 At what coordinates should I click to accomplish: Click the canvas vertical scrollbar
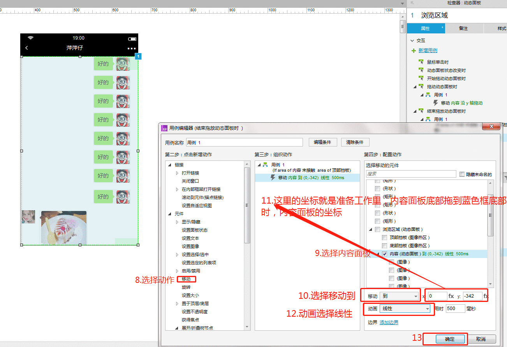pyautogui.click(x=403, y=26)
